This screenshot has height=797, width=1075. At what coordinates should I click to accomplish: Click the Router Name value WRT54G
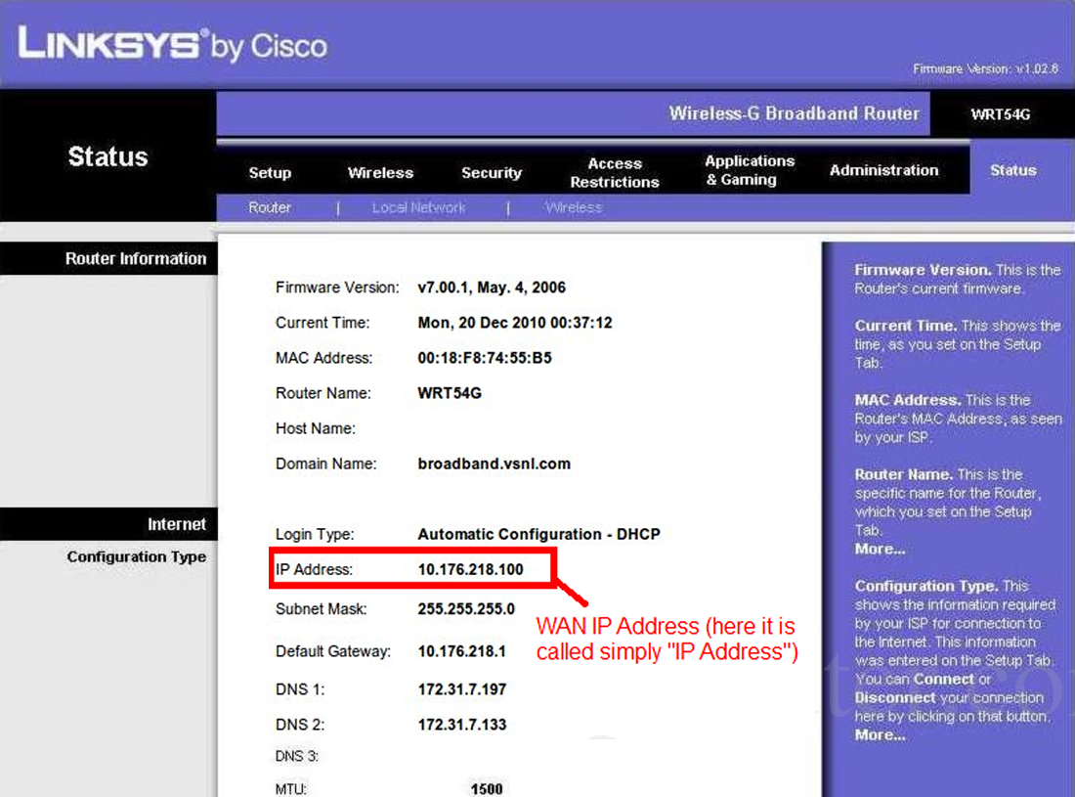450,393
